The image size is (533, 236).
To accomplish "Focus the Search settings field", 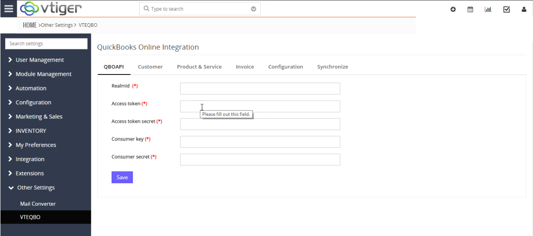I will 46,43.
